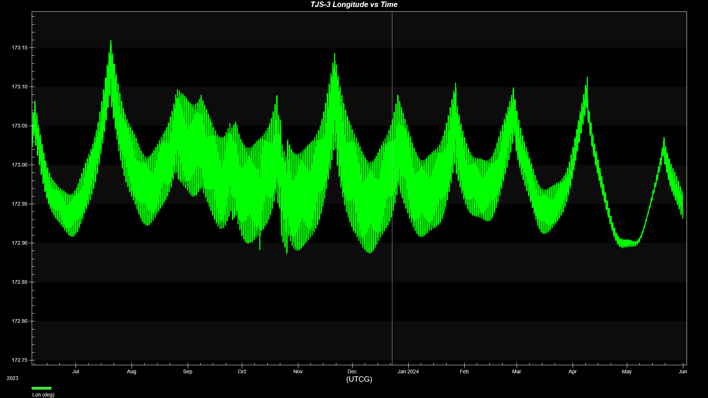Click the chart title TJS-3 Longitude vs Time
The image size is (708, 398).
(x=354, y=5)
